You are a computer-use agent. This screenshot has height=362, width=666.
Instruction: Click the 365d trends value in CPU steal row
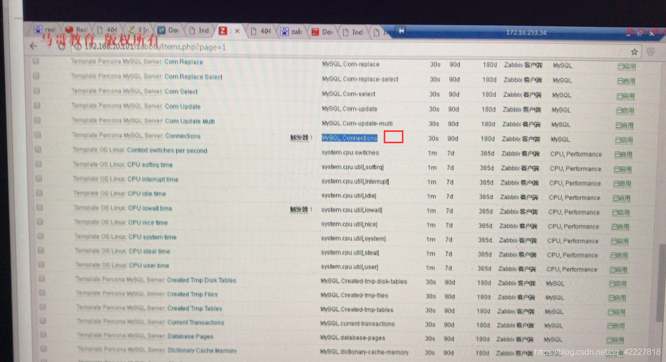click(x=485, y=254)
